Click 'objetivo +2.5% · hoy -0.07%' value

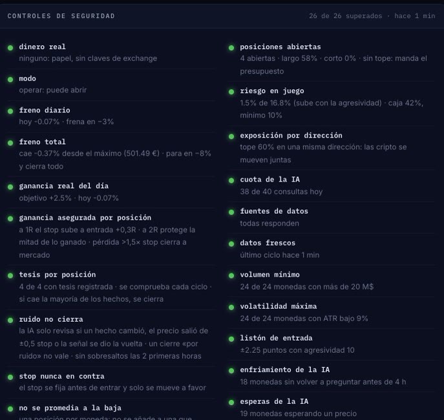(x=69, y=198)
